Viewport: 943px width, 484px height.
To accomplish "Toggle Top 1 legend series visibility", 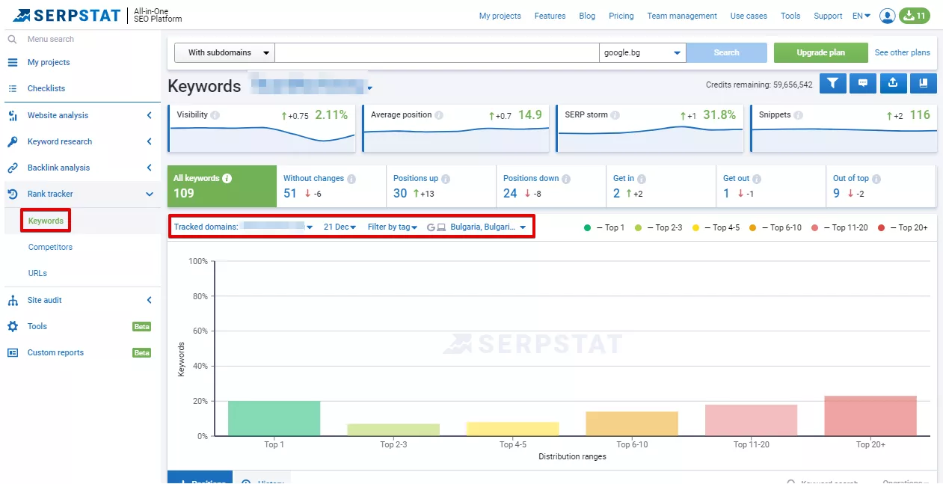I will (604, 227).
